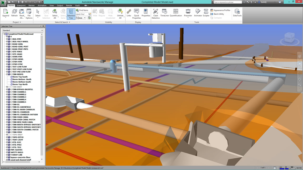
Task: Click the selection tree vertical scrollbar
Action: point(42,95)
